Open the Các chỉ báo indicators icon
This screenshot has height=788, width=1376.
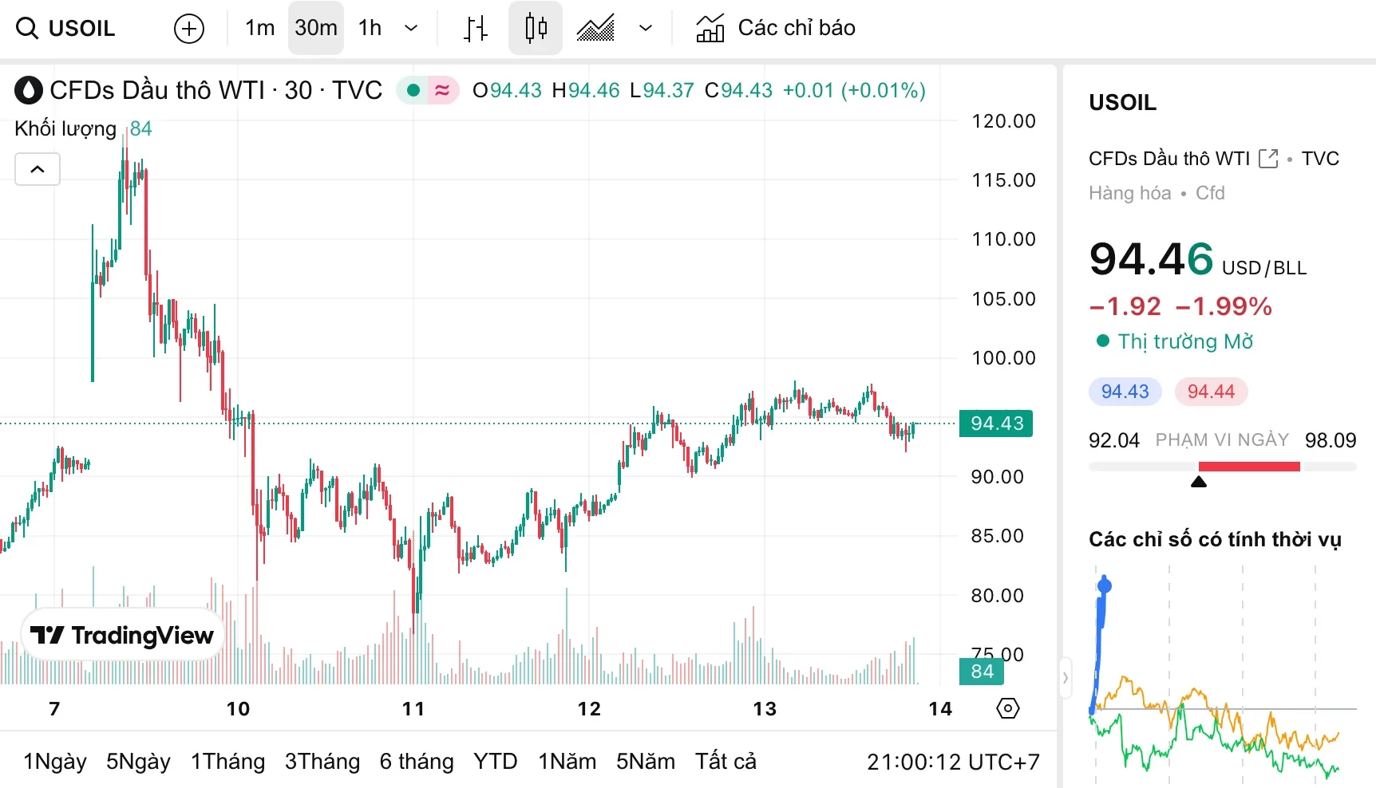pos(710,29)
